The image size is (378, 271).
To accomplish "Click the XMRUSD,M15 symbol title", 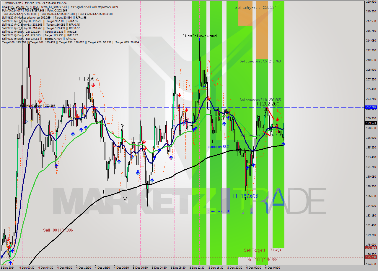I will pyautogui.click(x=14, y=3).
